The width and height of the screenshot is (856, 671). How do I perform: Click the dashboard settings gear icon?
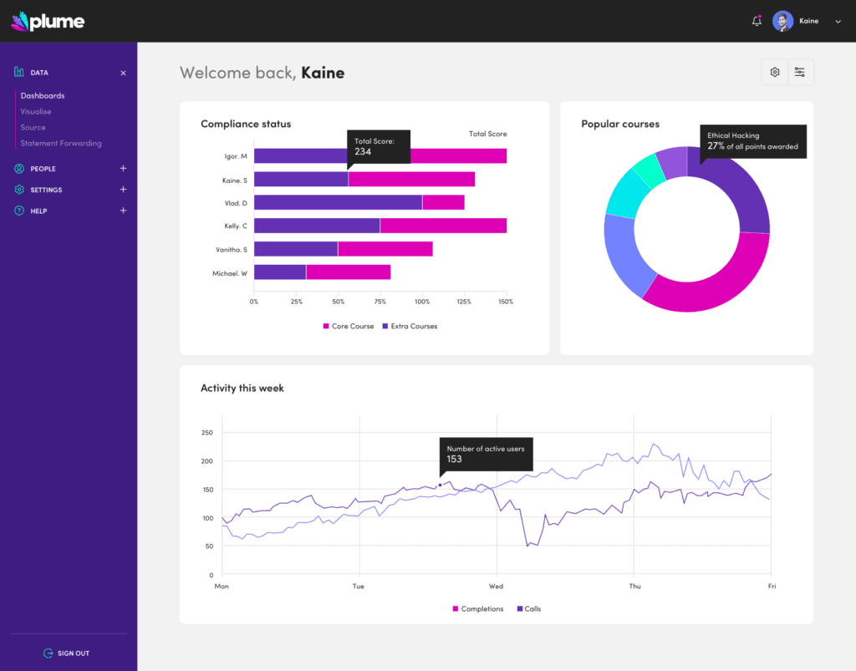coord(774,72)
